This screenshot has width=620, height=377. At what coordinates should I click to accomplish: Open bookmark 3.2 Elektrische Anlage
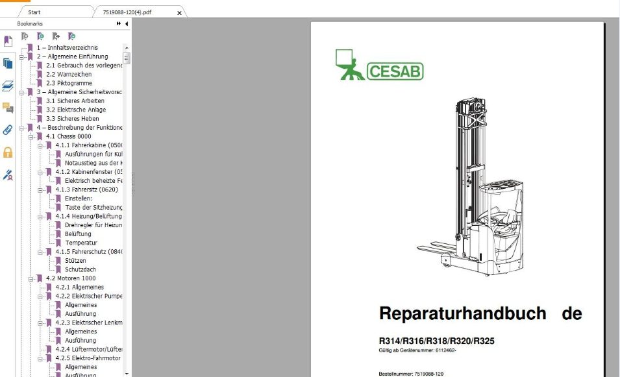(x=76, y=110)
